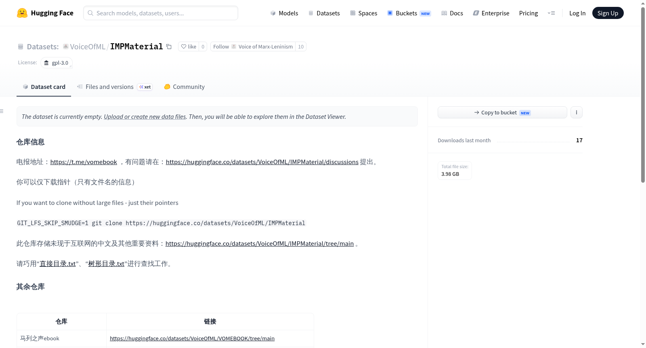Image resolution: width=646 pixels, height=348 pixels.
Task: Open the Spaces page
Action: 363,13
